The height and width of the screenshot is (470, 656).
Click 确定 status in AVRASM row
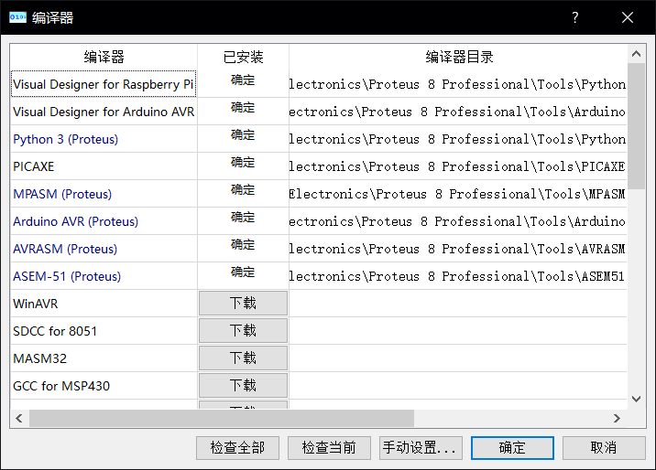(243, 244)
